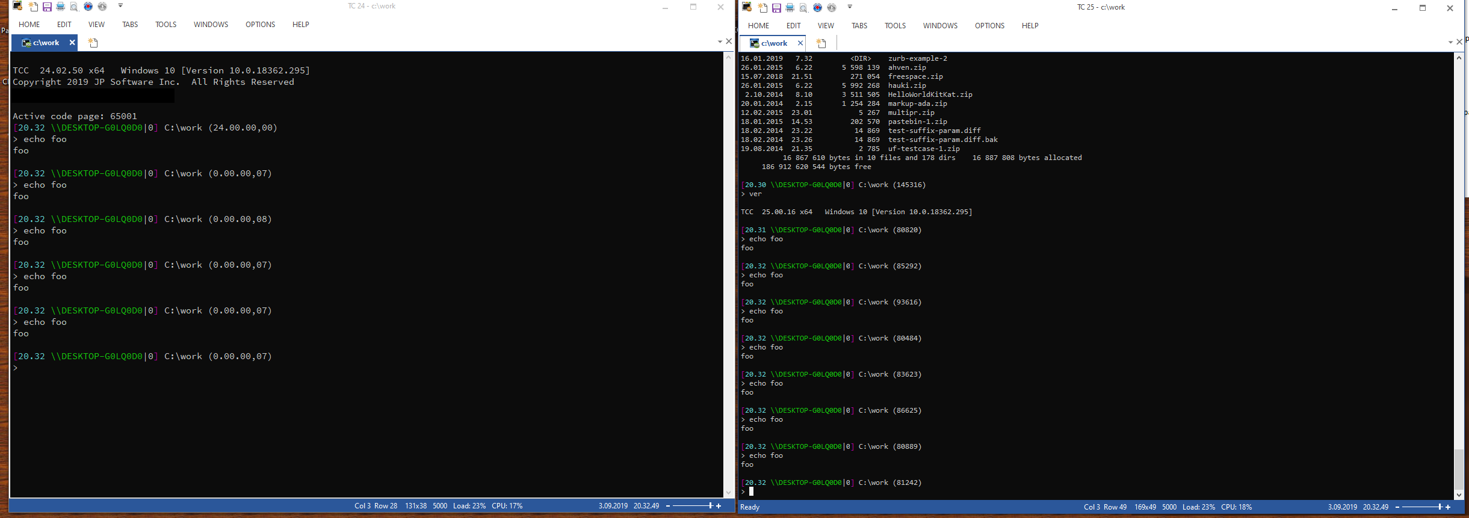Click the vertical scrollbar thumb in TC 25 window
This screenshot has width=1469, height=518.
(1459, 470)
